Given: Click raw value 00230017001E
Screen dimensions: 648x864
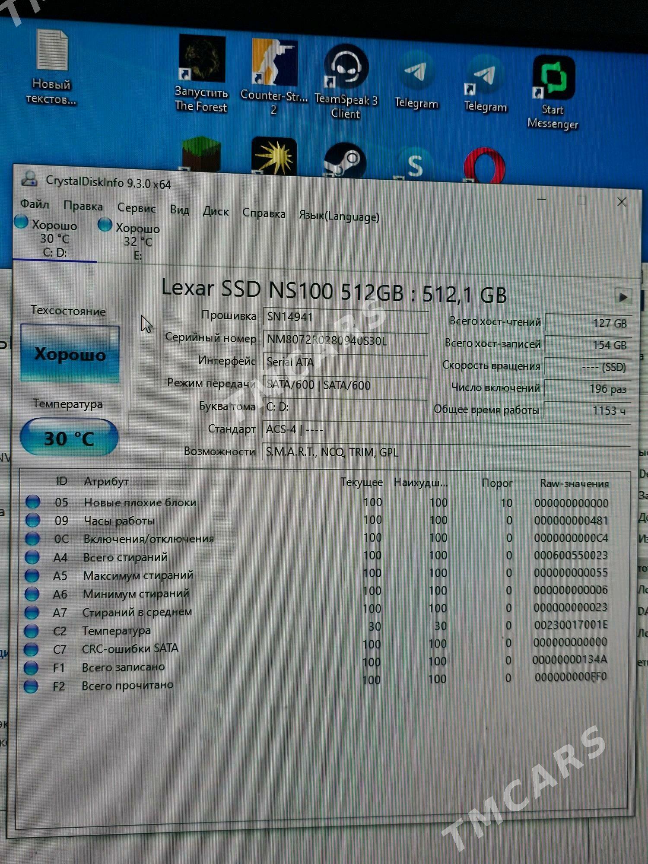Looking at the screenshot, I should pos(571,625).
